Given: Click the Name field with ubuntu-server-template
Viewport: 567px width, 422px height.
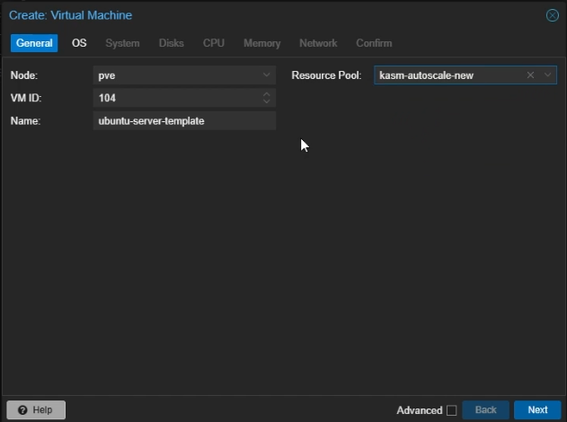Looking at the screenshot, I should 184,120.
